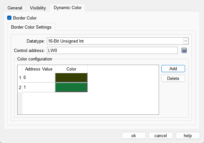Pick the dark olive color swatch in row 1
Screen dimensions: 204x143
click(x=71, y=78)
